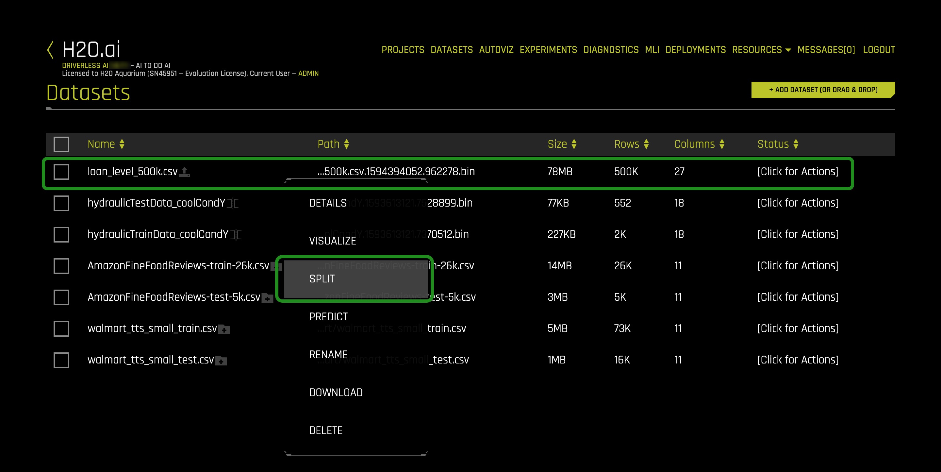941x472 pixels.
Task: Check the box for AmazonFineFoodReviews-test-5k.csv
Action: coord(61,297)
